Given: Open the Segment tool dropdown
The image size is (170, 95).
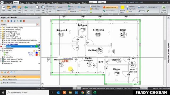Looking at the screenshot, I should pyautogui.click(x=77, y=12).
